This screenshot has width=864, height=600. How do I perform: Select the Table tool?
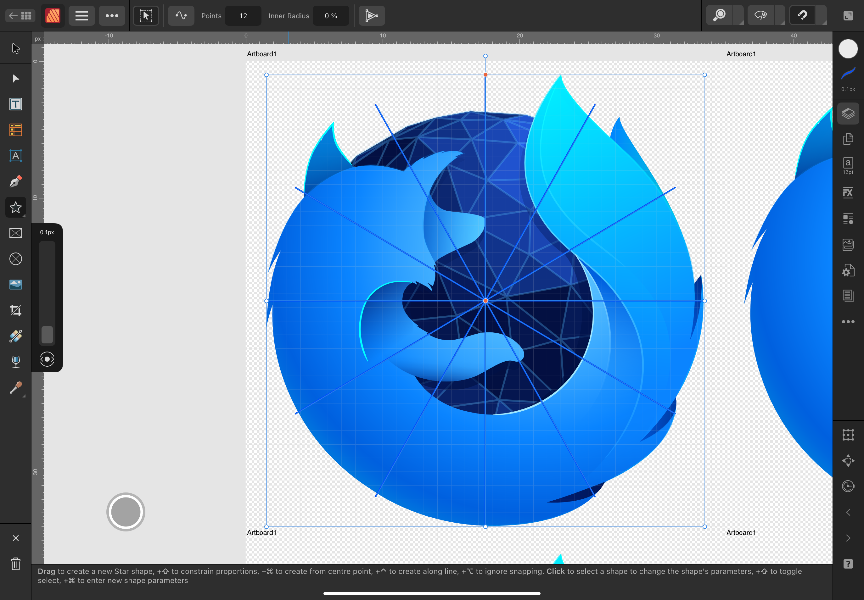coord(15,130)
